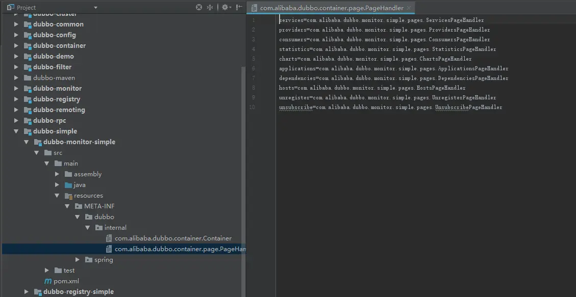
Task: Click the Container file's document icon
Action: click(x=109, y=238)
